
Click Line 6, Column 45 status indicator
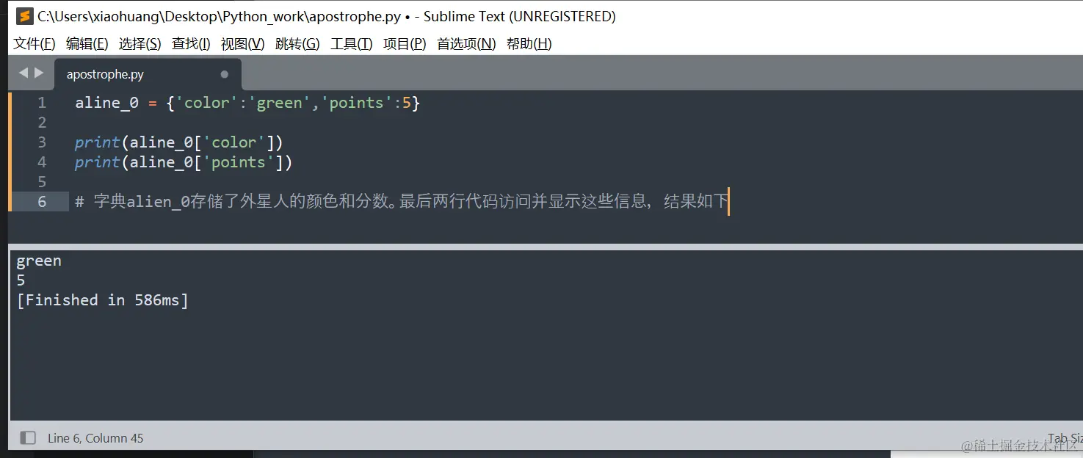click(x=95, y=438)
